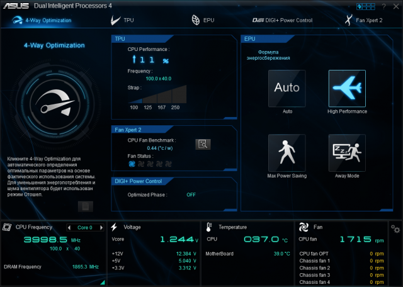Click the help question mark icon

[383, 6]
